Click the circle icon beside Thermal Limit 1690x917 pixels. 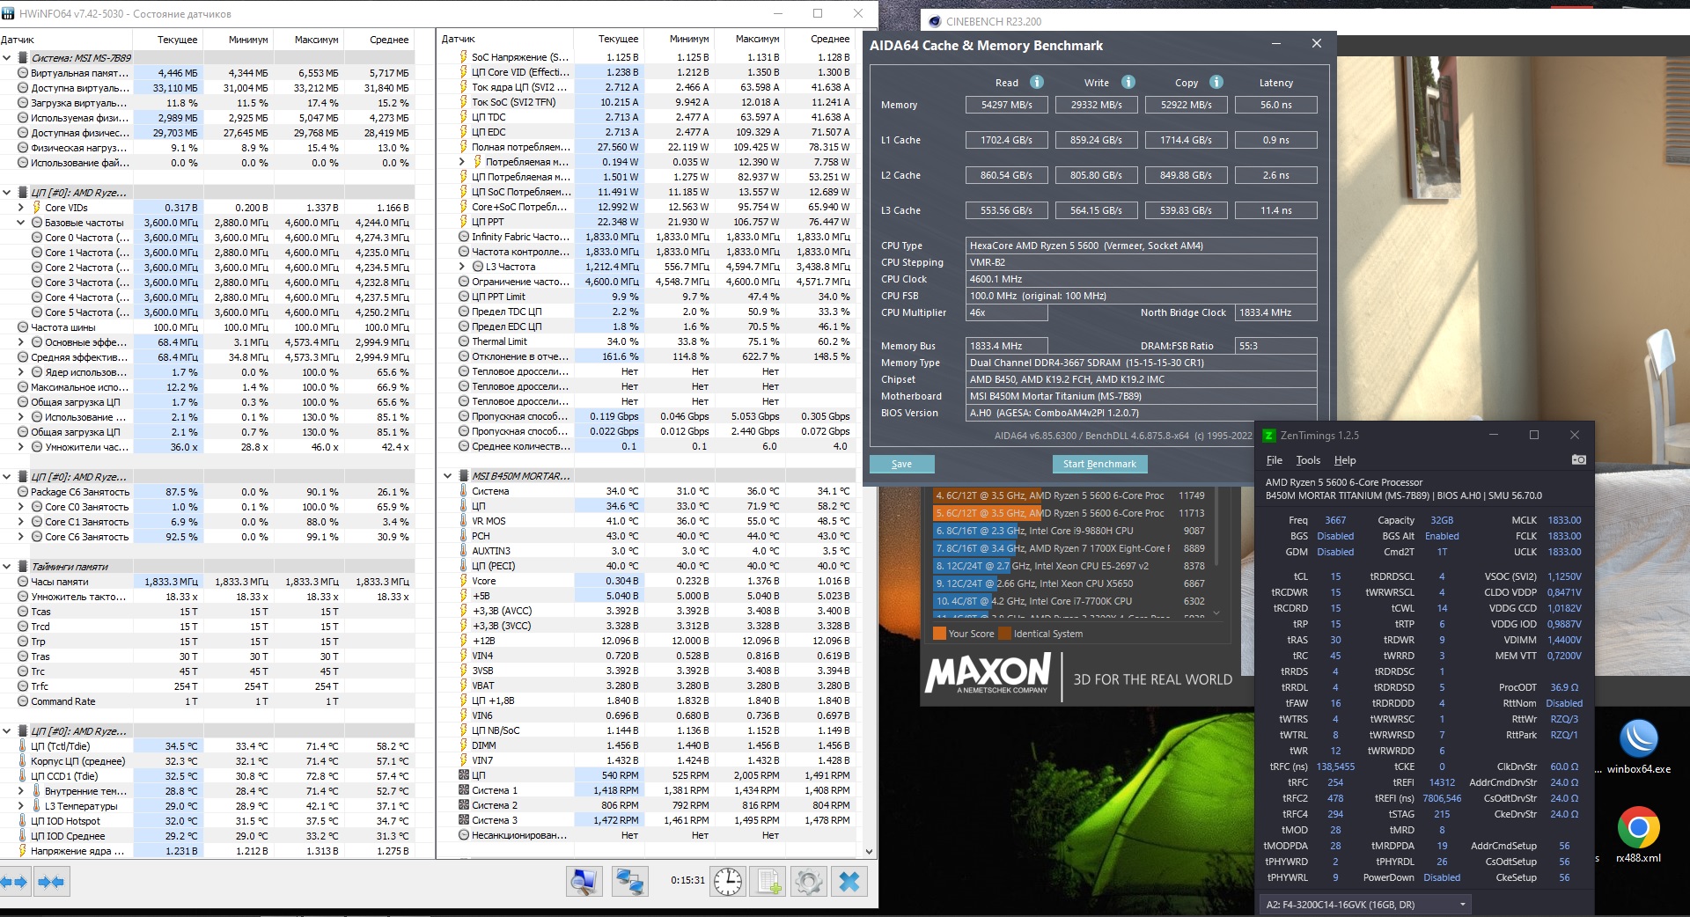(464, 341)
